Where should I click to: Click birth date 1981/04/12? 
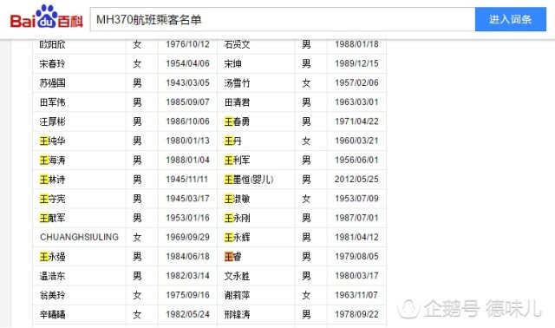[x=356, y=237]
